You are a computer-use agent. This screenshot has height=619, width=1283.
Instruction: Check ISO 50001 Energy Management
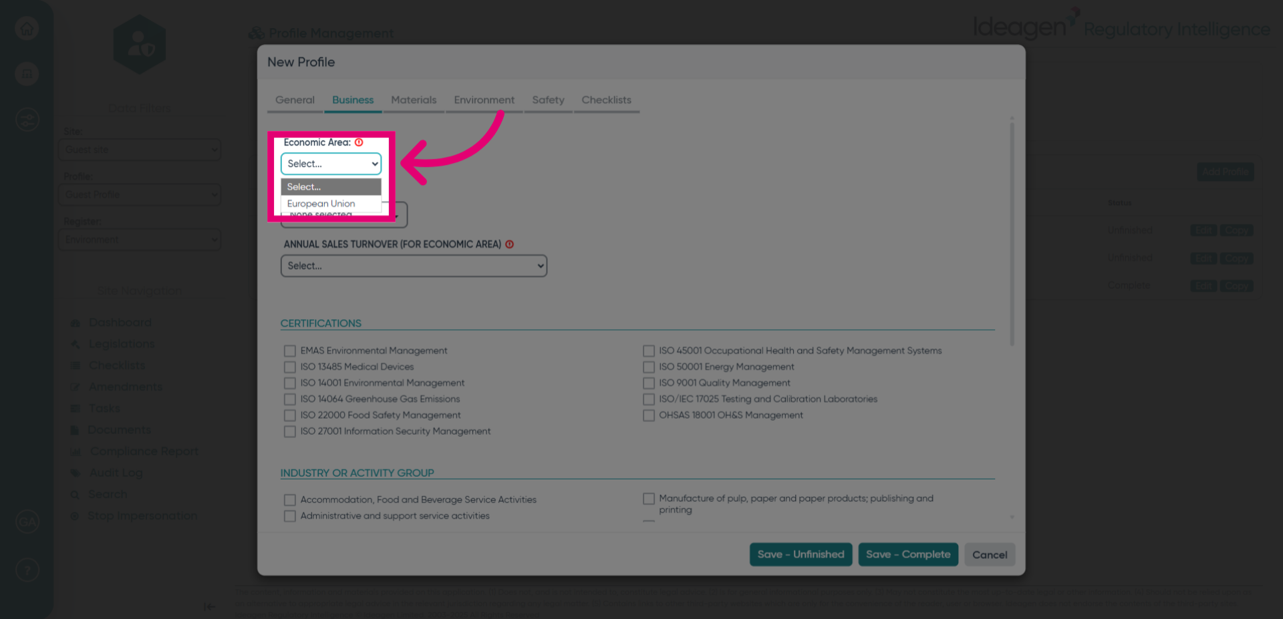(648, 367)
